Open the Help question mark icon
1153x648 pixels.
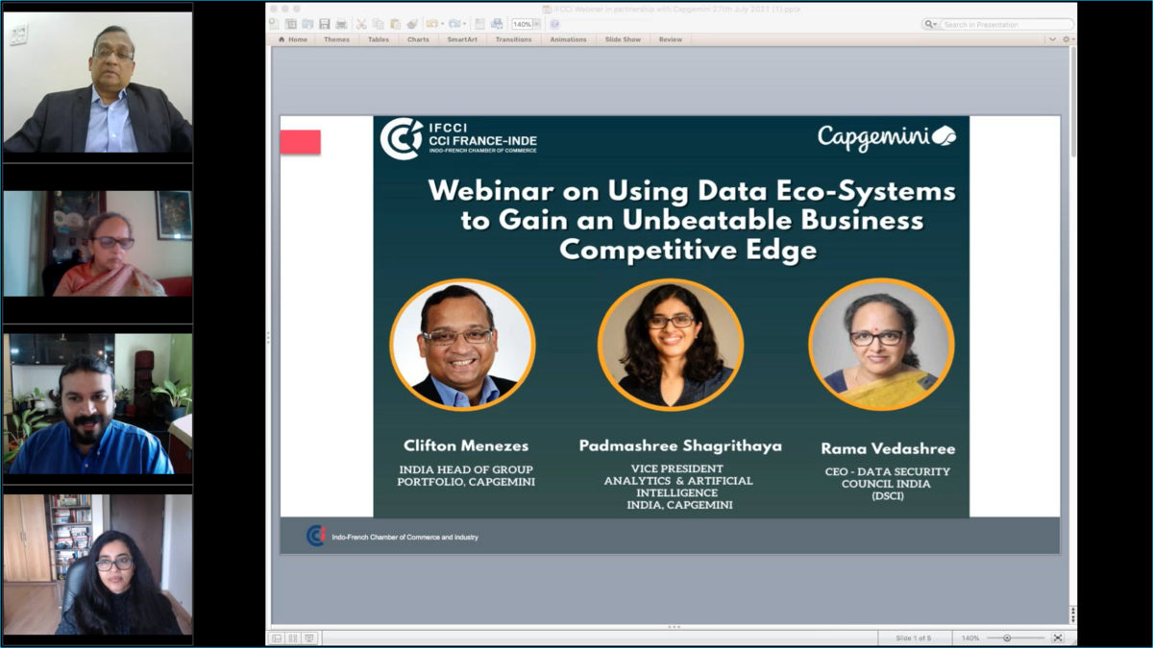tap(554, 24)
